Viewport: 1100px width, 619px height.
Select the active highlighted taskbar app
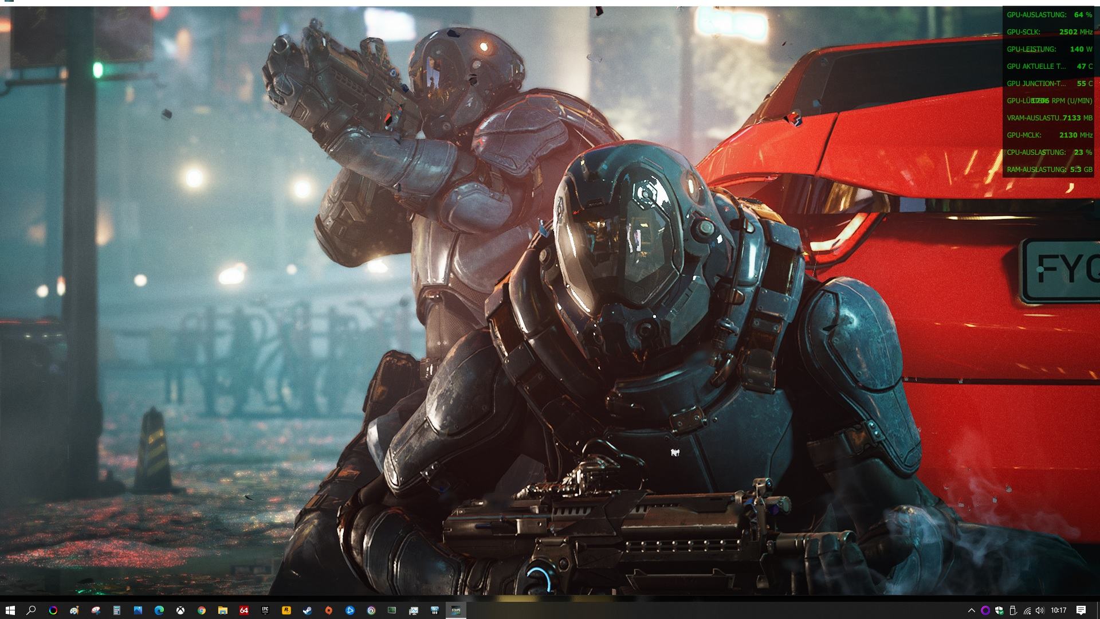coord(456,610)
